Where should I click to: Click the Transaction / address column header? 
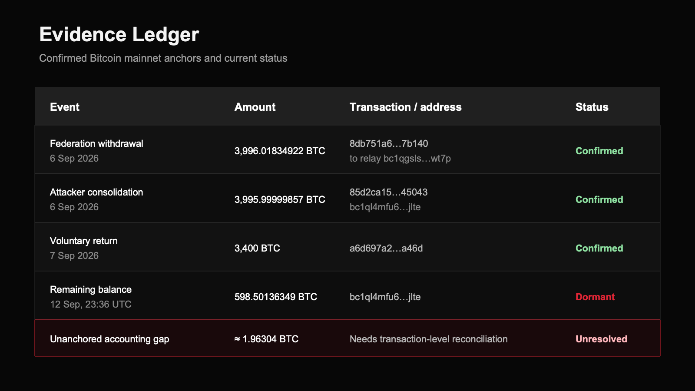[x=406, y=107]
